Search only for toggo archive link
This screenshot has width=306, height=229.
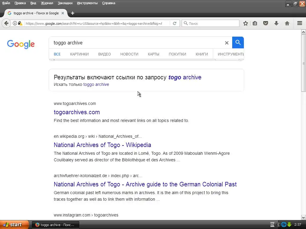pos(96,84)
